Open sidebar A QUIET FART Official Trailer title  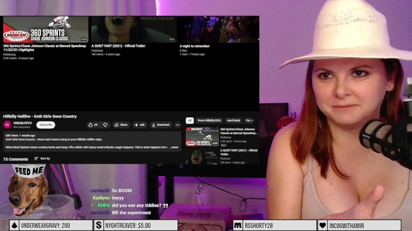point(239,152)
